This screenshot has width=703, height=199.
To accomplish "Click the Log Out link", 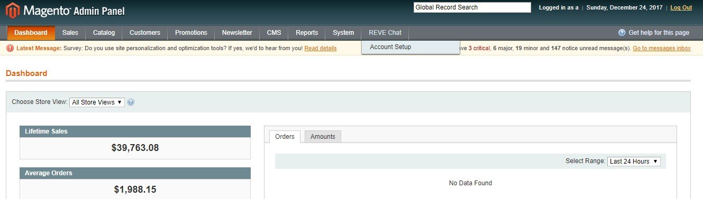I will click(x=681, y=7).
